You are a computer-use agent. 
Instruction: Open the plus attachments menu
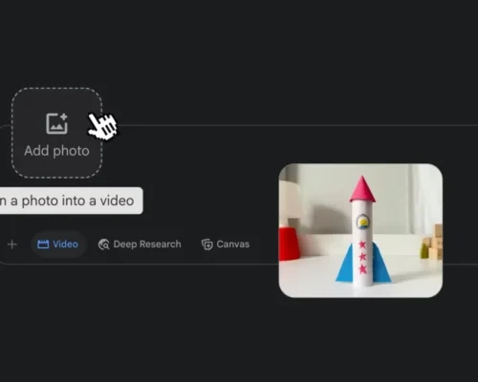(x=12, y=244)
